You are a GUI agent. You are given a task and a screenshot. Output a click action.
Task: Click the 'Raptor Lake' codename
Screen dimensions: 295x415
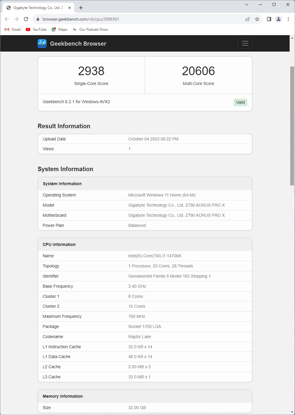(x=140, y=337)
